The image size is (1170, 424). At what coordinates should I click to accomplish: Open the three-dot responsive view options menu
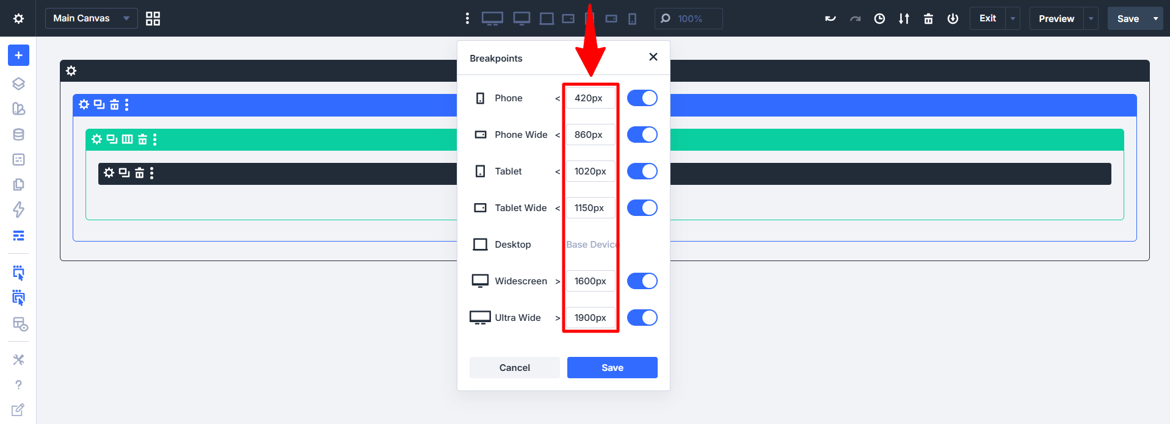click(467, 18)
